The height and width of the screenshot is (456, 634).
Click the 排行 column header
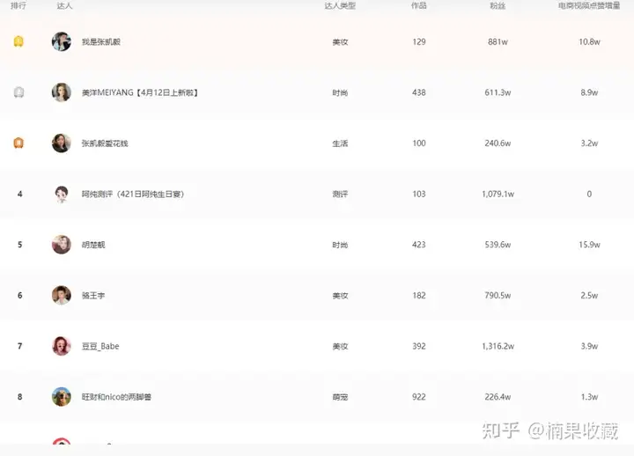coord(18,5)
